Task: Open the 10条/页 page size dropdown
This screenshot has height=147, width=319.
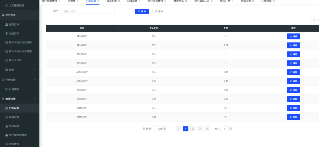Action: [163, 129]
